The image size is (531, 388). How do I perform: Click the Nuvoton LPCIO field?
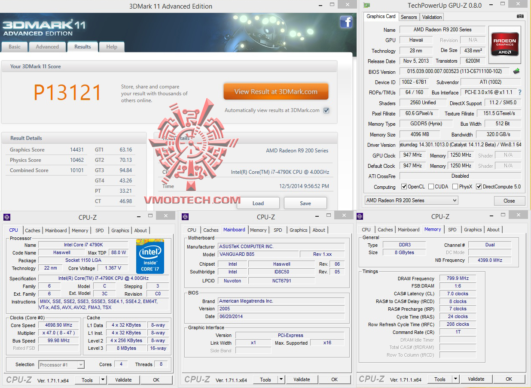click(x=232, y=281)
